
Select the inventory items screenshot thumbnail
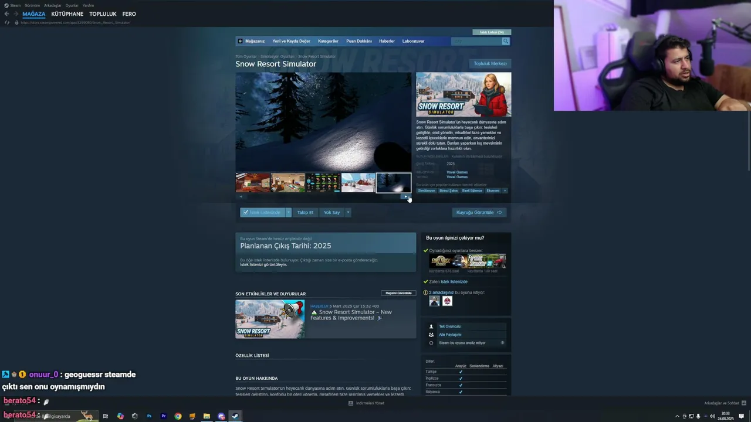[323, 183]
